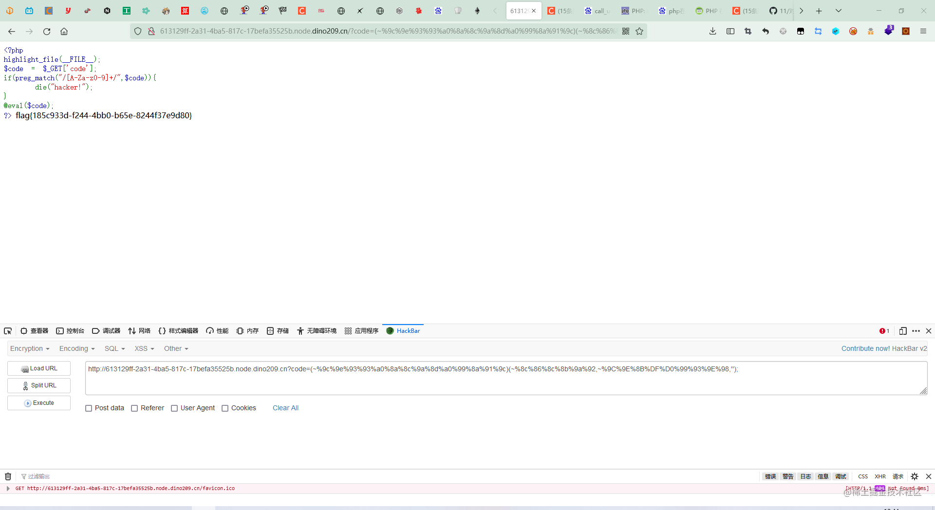Go back to previous page
935x510 pixels.
click(12, 31)
